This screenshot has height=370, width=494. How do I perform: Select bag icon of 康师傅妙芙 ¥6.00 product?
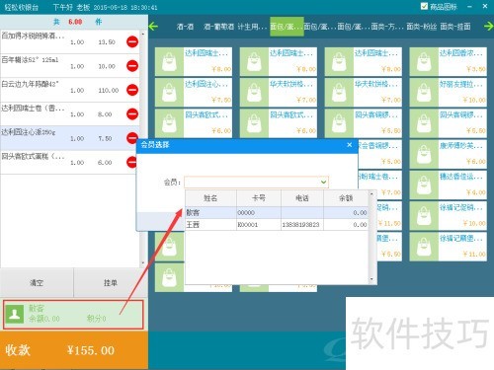424,154
